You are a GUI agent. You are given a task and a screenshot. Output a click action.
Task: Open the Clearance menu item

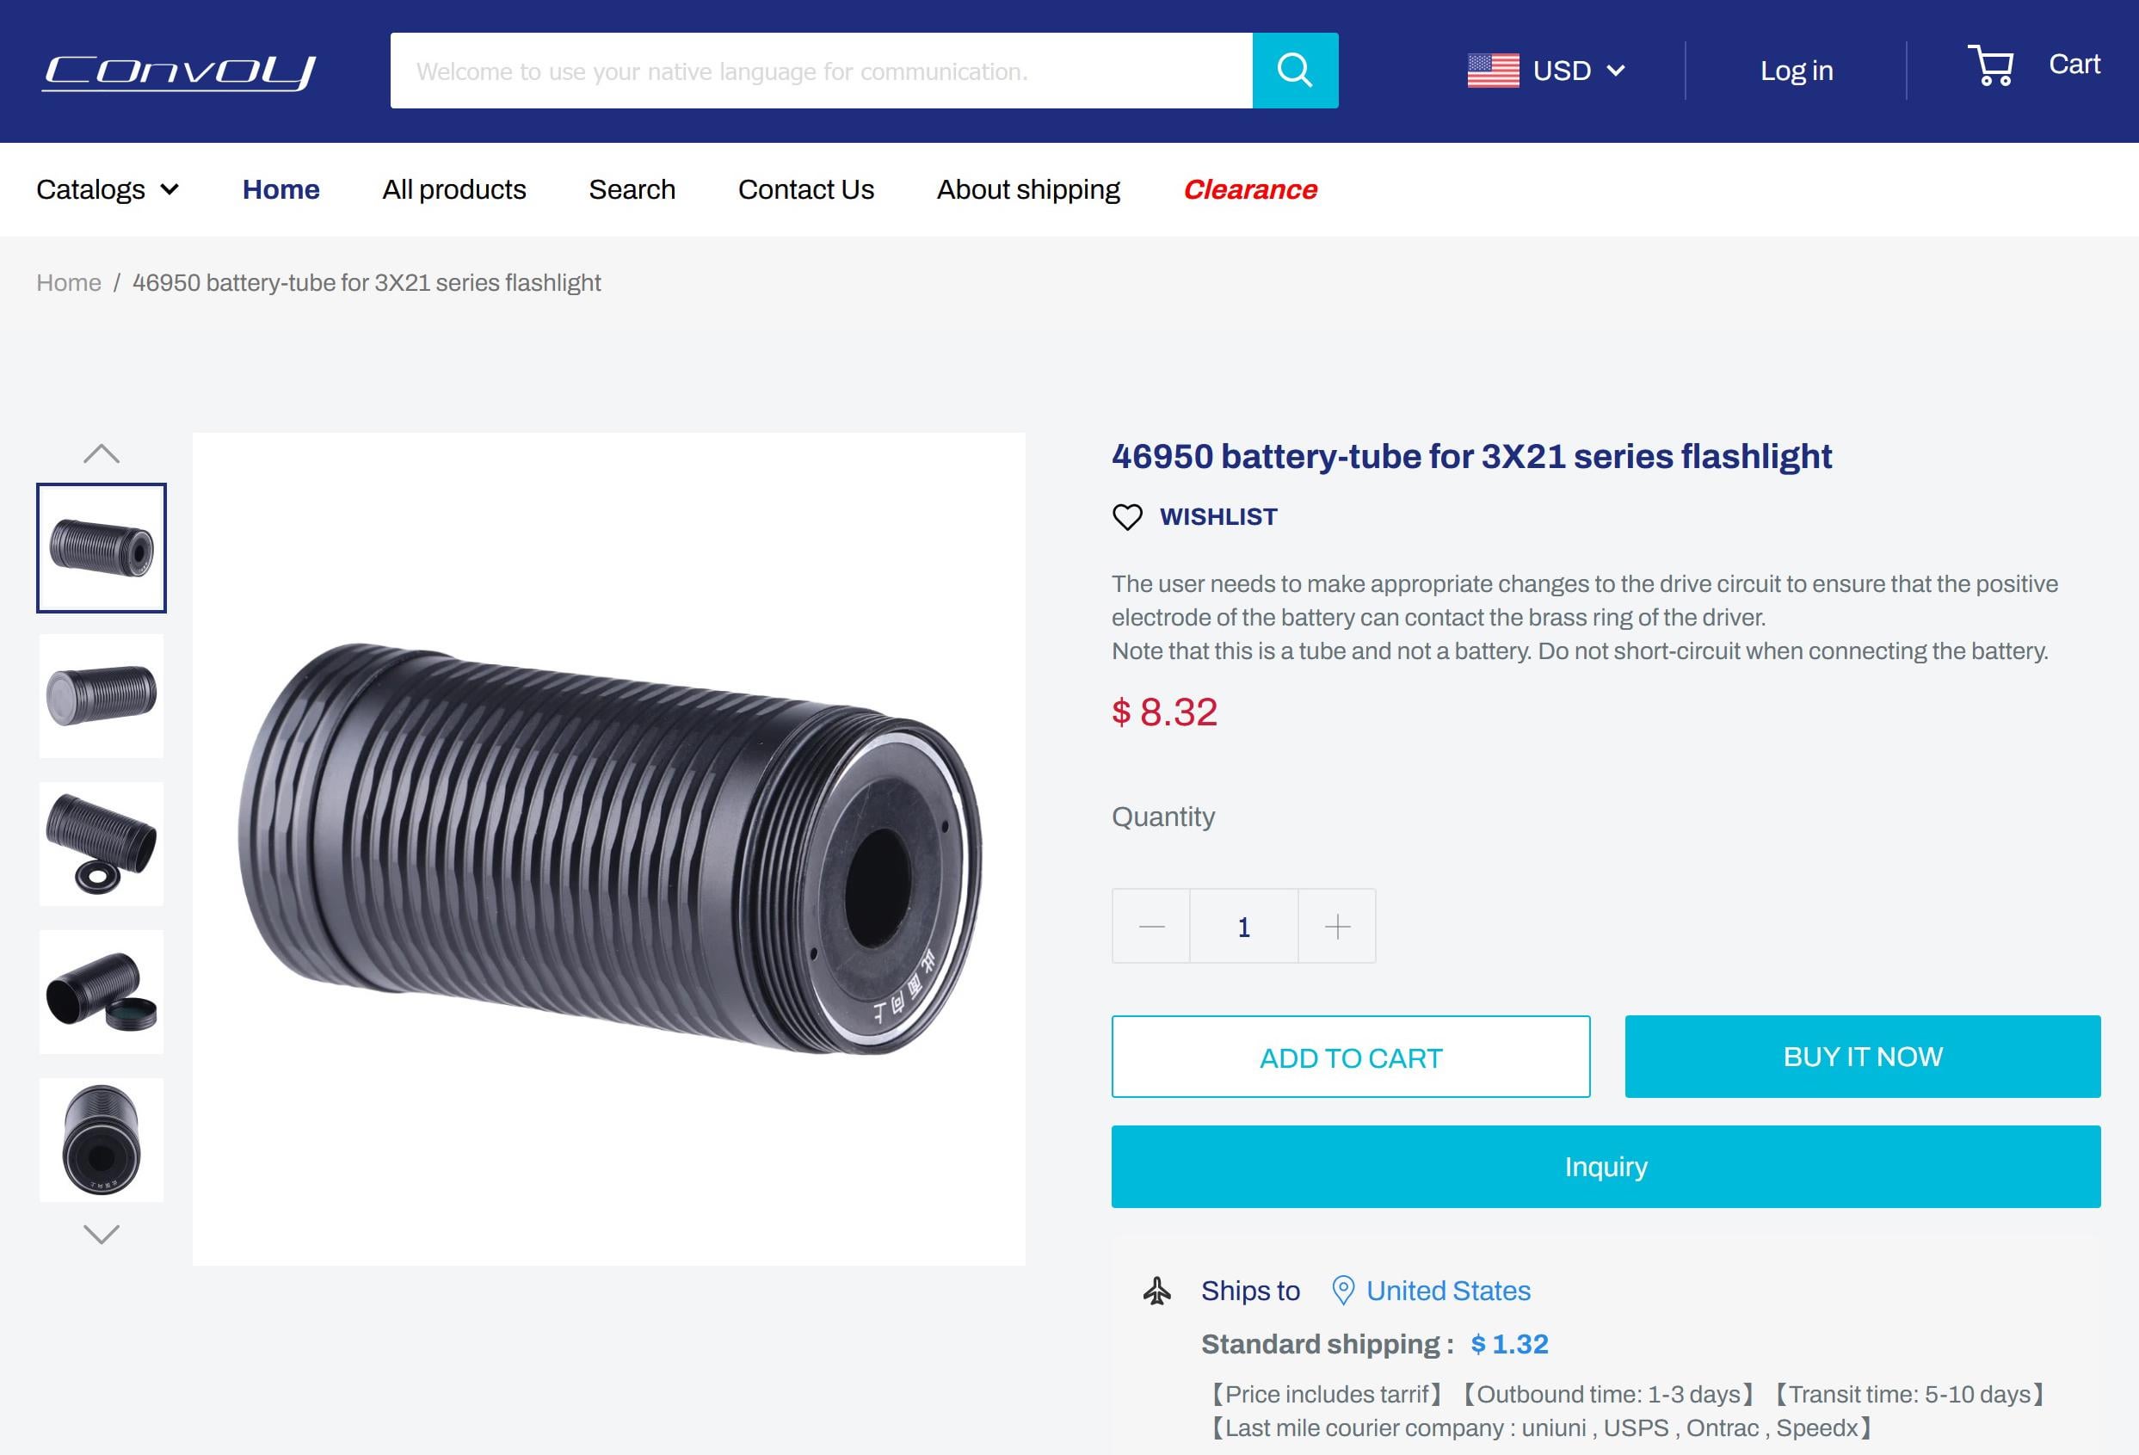[1249, 189]
